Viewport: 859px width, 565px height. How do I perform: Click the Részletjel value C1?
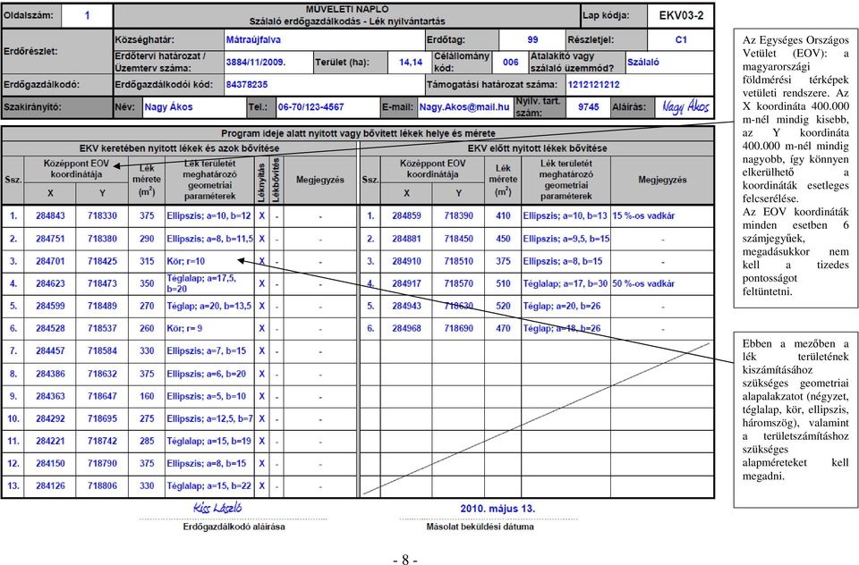(x=681, y=39)
